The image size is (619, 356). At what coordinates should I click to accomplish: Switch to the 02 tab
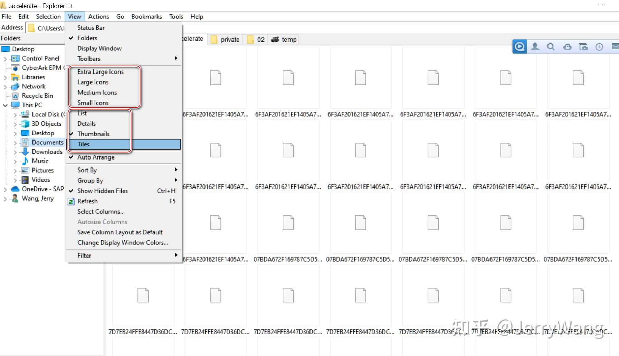[x=256, y=40]
